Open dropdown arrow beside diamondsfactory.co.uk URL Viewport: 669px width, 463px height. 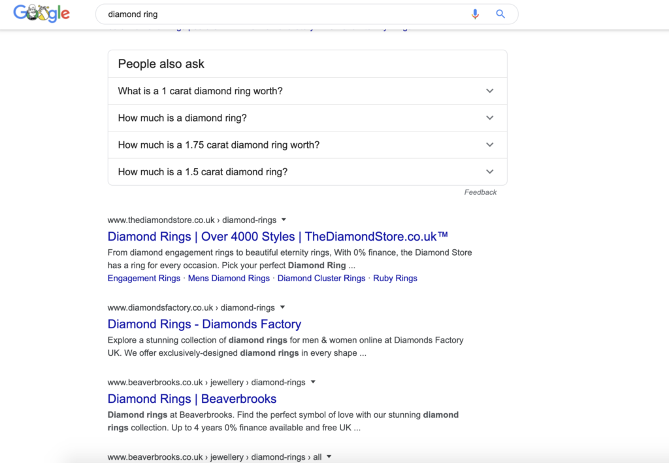[x=282, y=307]
